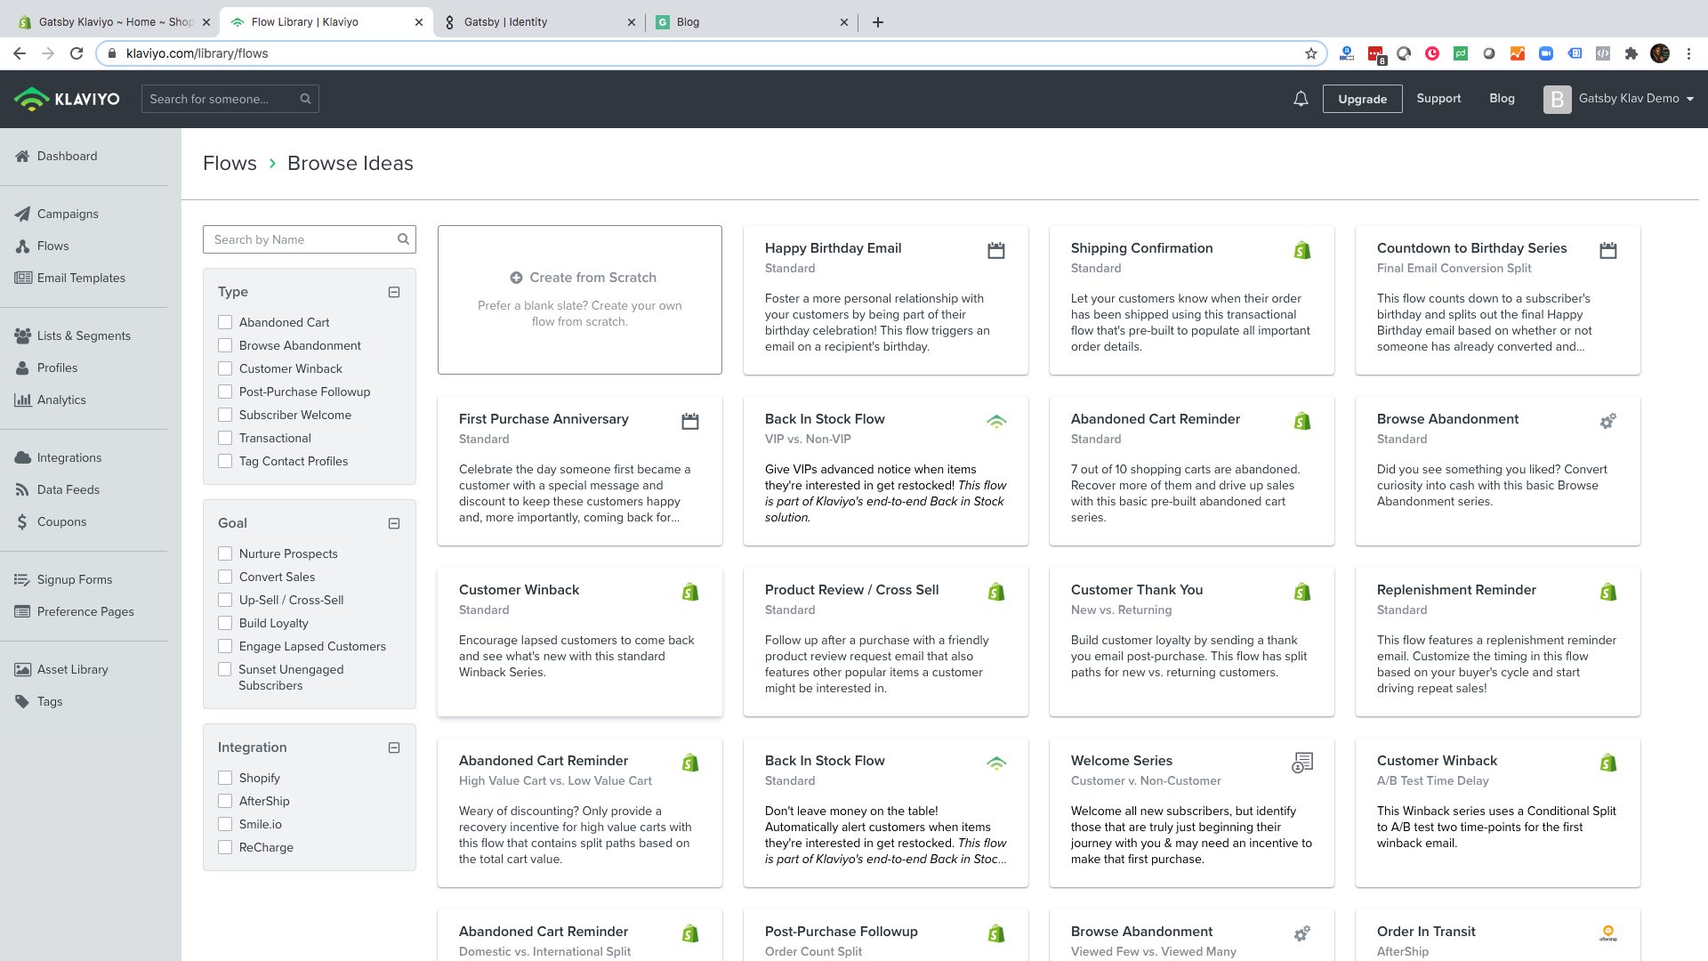Check the Build Loyalty goal filter

225,623
